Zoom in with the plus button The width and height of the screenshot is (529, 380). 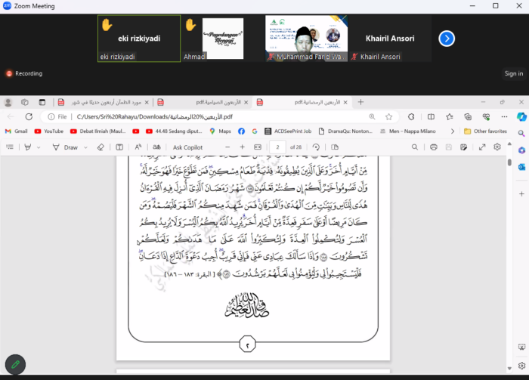(243, 147)
